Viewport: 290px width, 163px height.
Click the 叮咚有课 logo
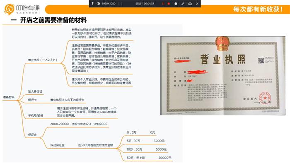[22, 9]
